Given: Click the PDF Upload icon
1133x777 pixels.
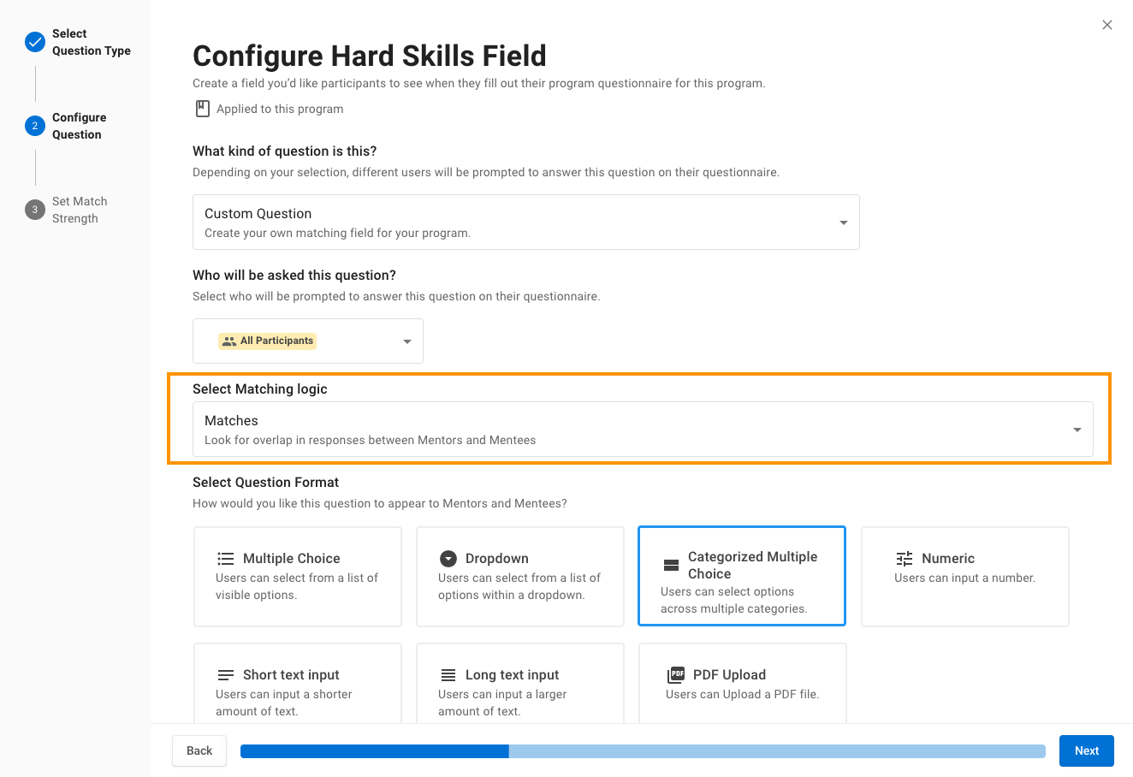Looking at the screenshot, I should [676, 675].
